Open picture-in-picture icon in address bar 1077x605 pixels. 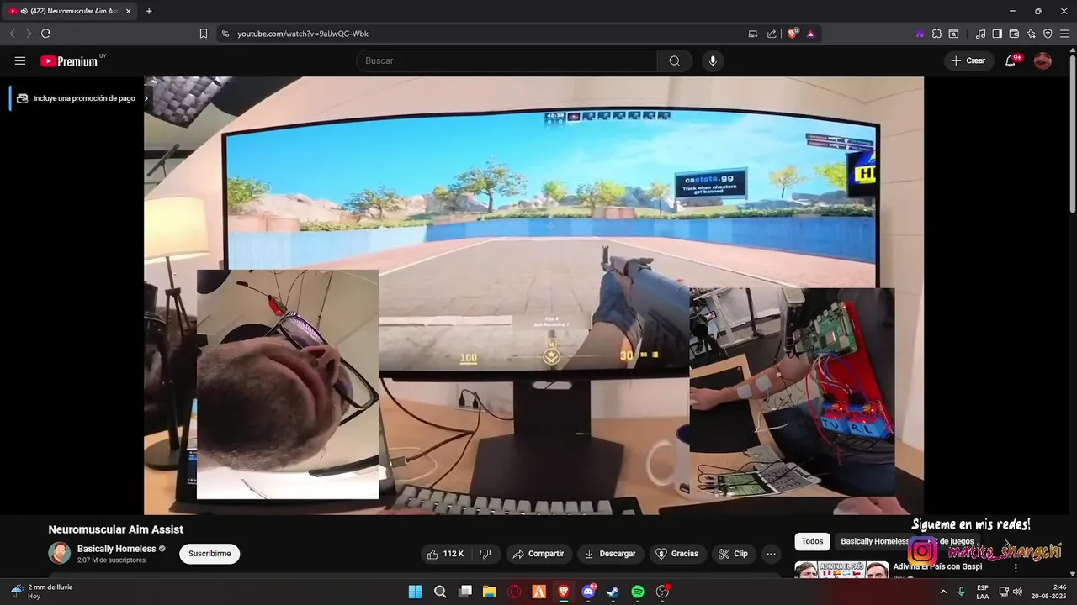point(753,34)
